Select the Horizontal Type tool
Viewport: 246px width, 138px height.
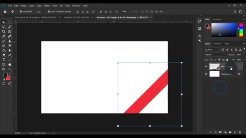pos(3,60)
